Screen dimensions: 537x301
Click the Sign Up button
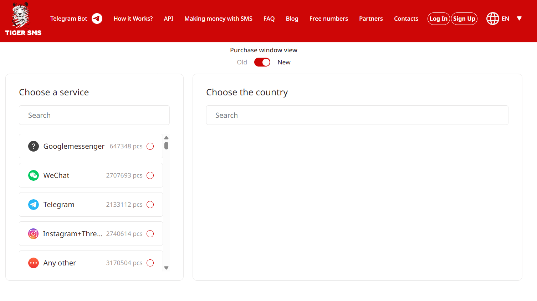464,19
